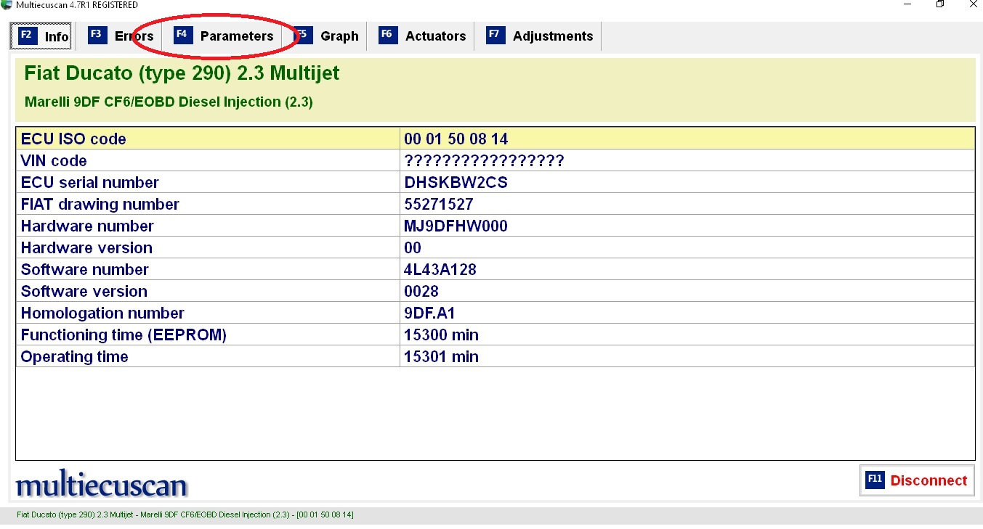Select the Hardware version label
Image resolution: width=983 pixels, height=529 pixels.
point(86,247)
